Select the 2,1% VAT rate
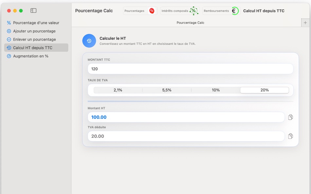311x194 pixels. click(118, 90)
